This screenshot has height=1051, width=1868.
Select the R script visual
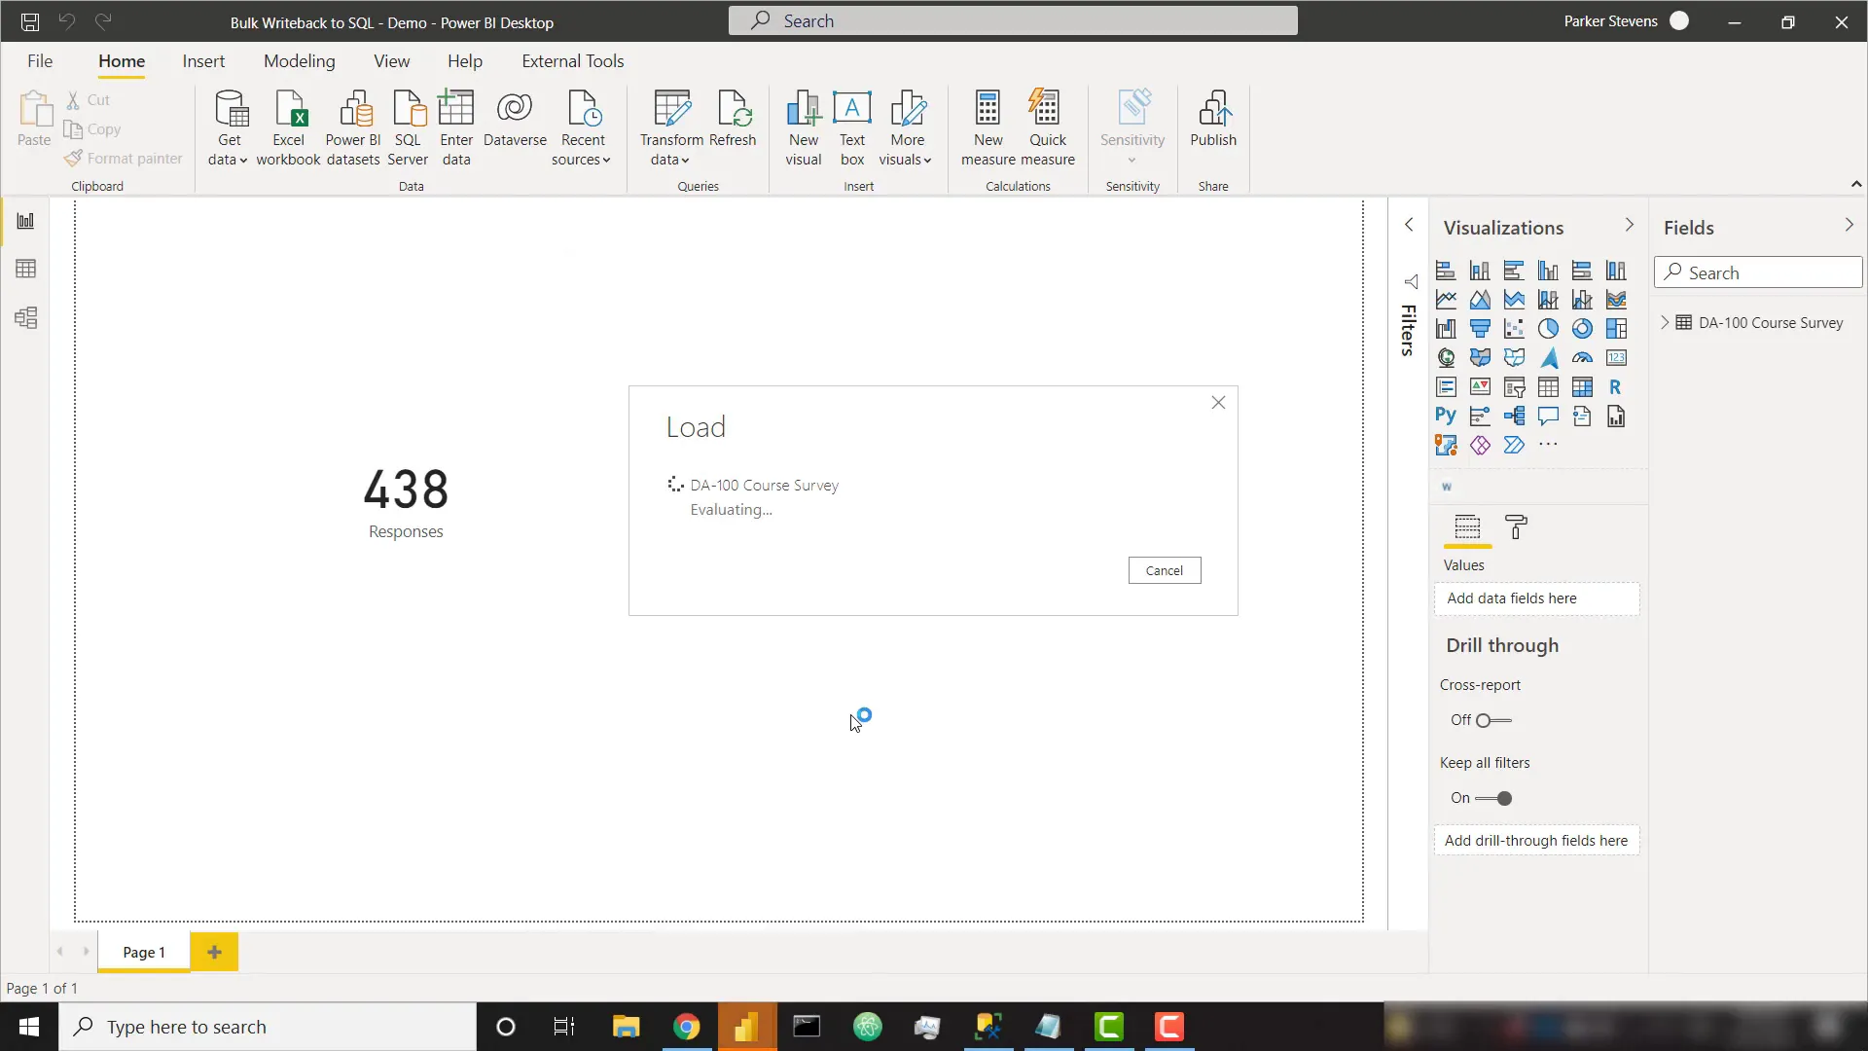point(1616,387)
